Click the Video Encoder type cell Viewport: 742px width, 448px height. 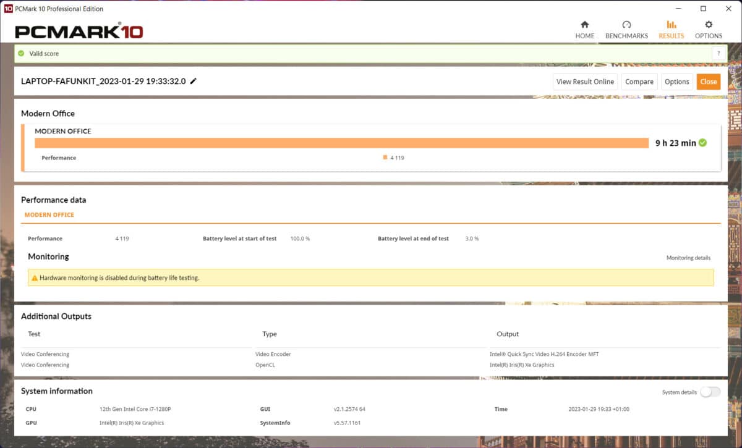[x=273, y=354]
